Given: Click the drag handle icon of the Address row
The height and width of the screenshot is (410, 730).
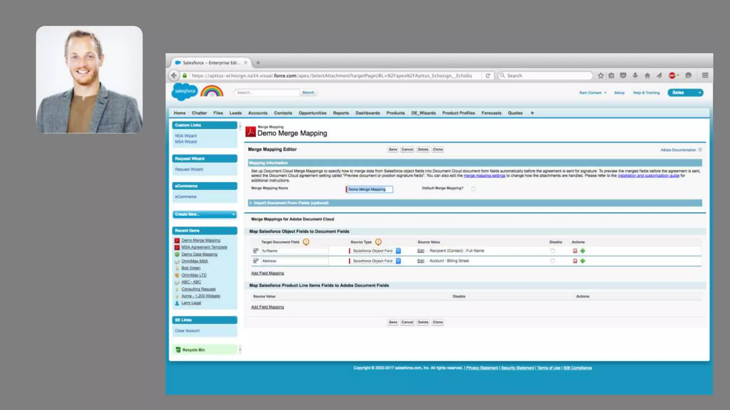Looking at the screenshot, I should [256, 261].
